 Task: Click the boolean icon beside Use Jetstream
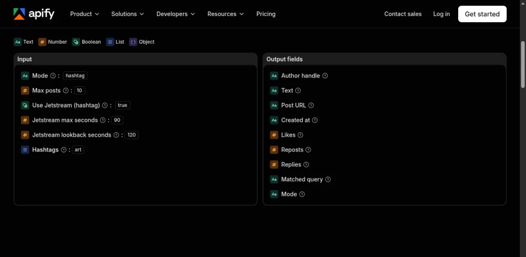25,105
